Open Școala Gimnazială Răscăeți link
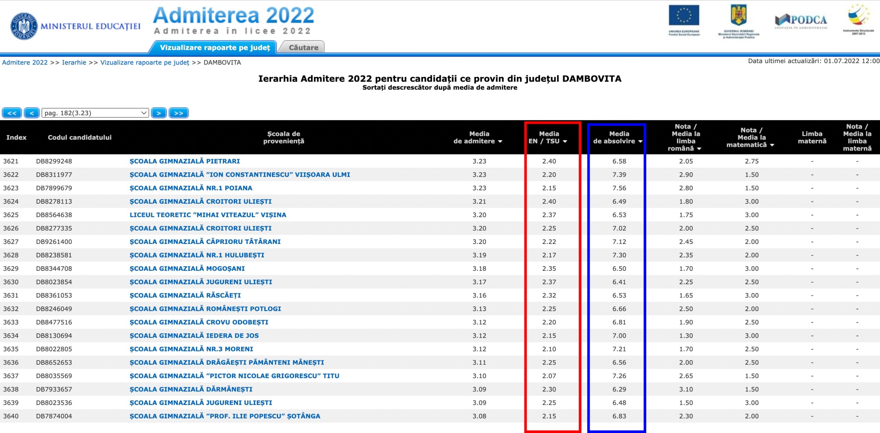Image resolution: width=880 pixels, height=433 pixels. pos(185,295)
